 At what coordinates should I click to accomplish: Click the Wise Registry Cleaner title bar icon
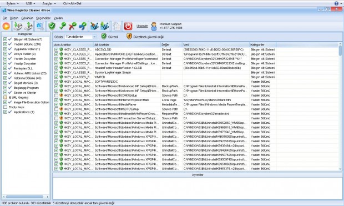4,11
